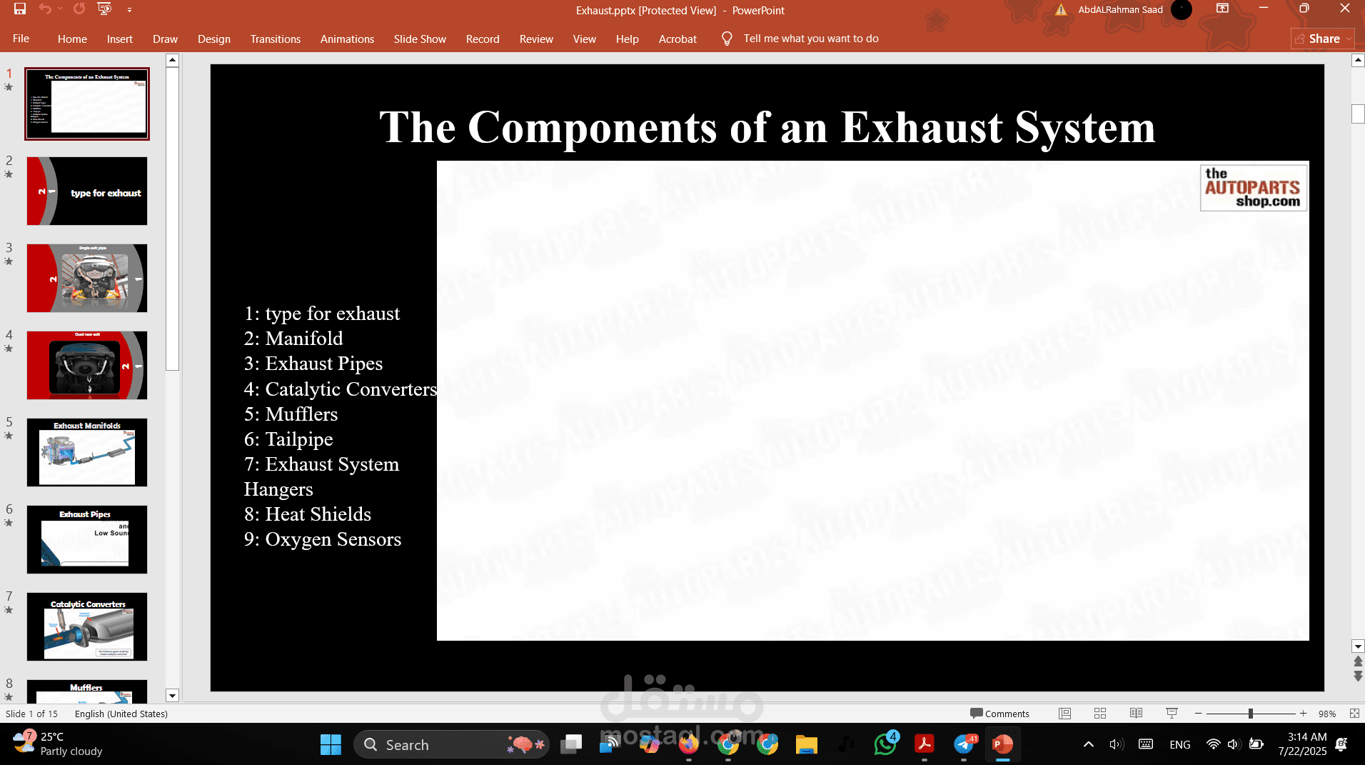Expand the Undo history dropdown arrow

[60, 9]
